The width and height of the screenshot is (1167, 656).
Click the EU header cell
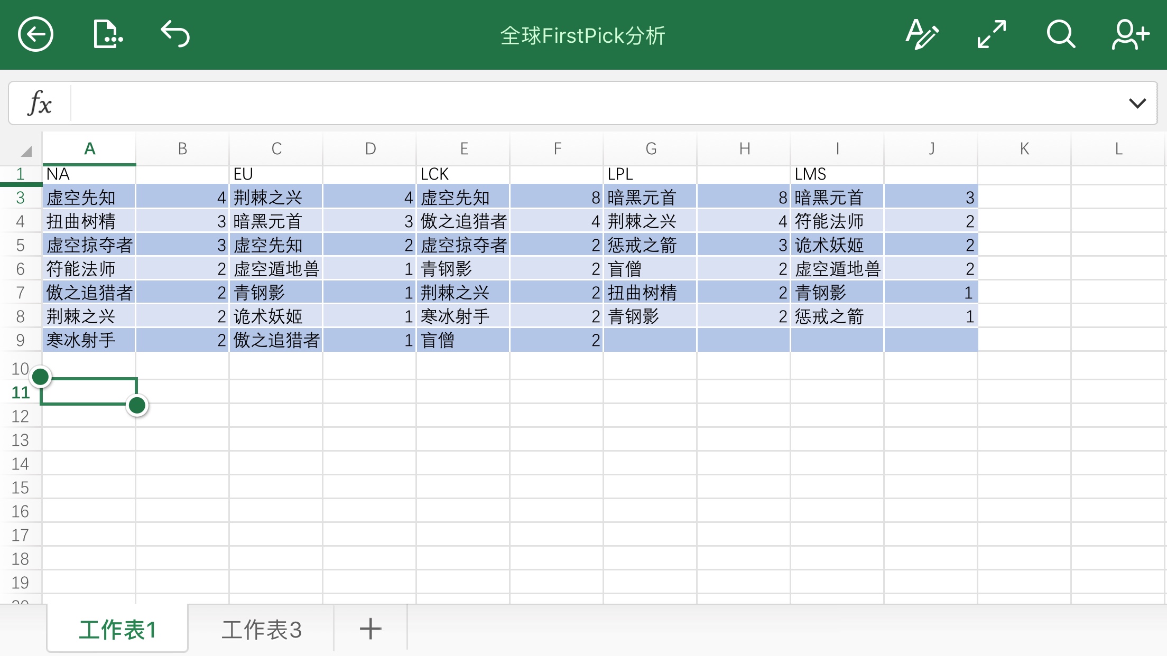point(276,174)
